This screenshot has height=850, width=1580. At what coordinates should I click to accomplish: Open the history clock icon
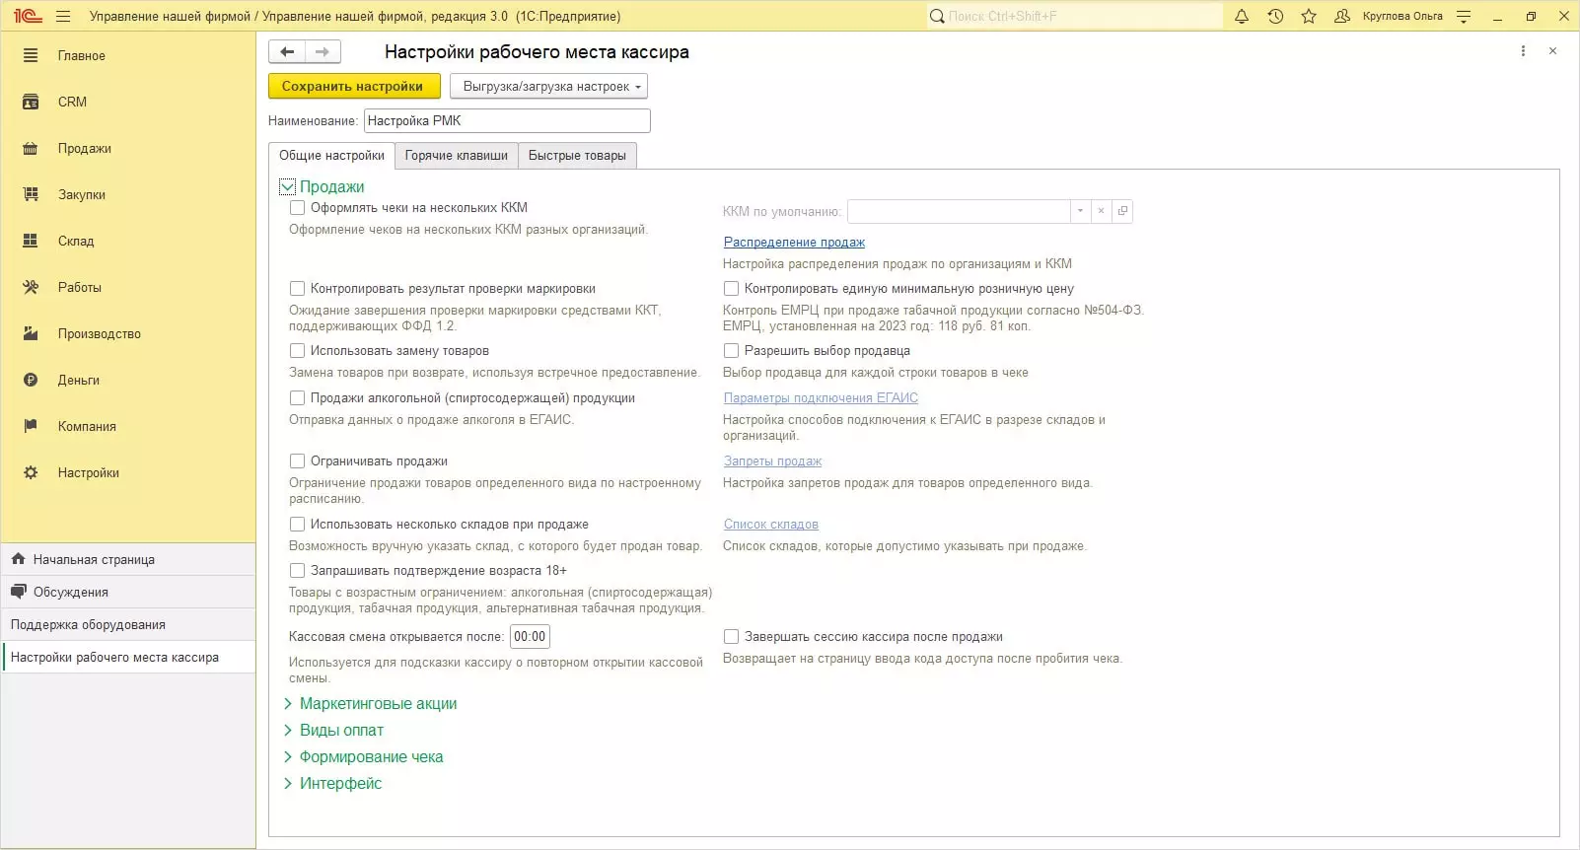(x=1275, y=16)
